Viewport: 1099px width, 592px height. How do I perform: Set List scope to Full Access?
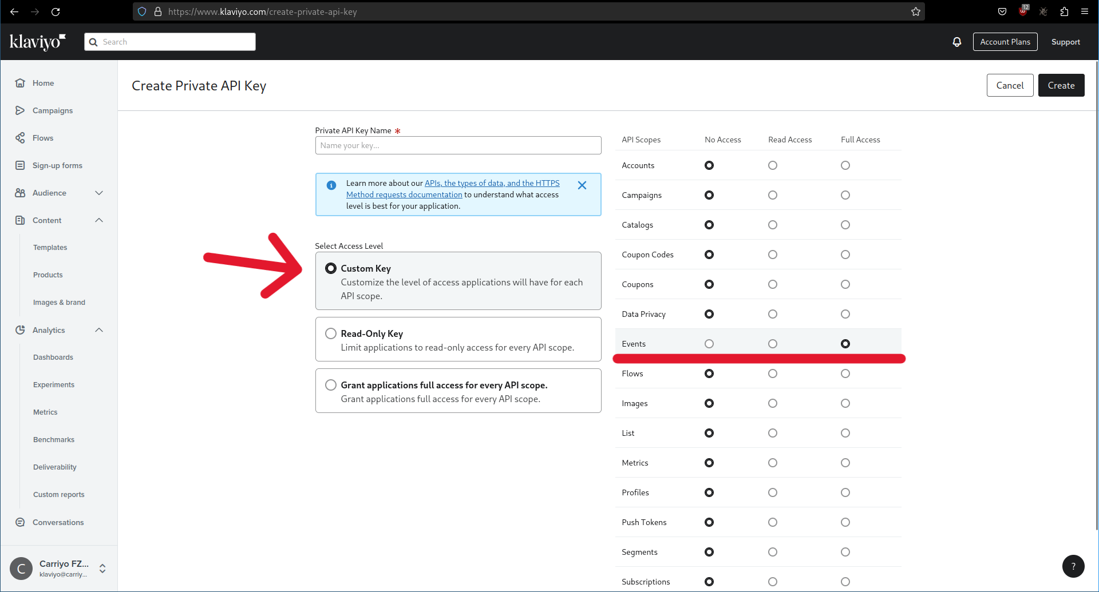pos(845,433)
